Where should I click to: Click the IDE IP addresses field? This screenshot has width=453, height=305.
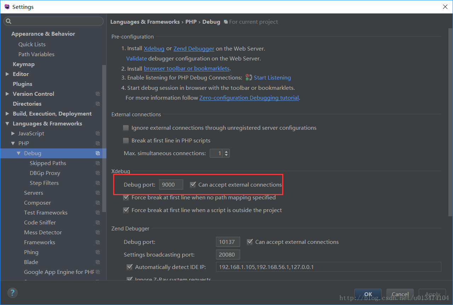329,267
